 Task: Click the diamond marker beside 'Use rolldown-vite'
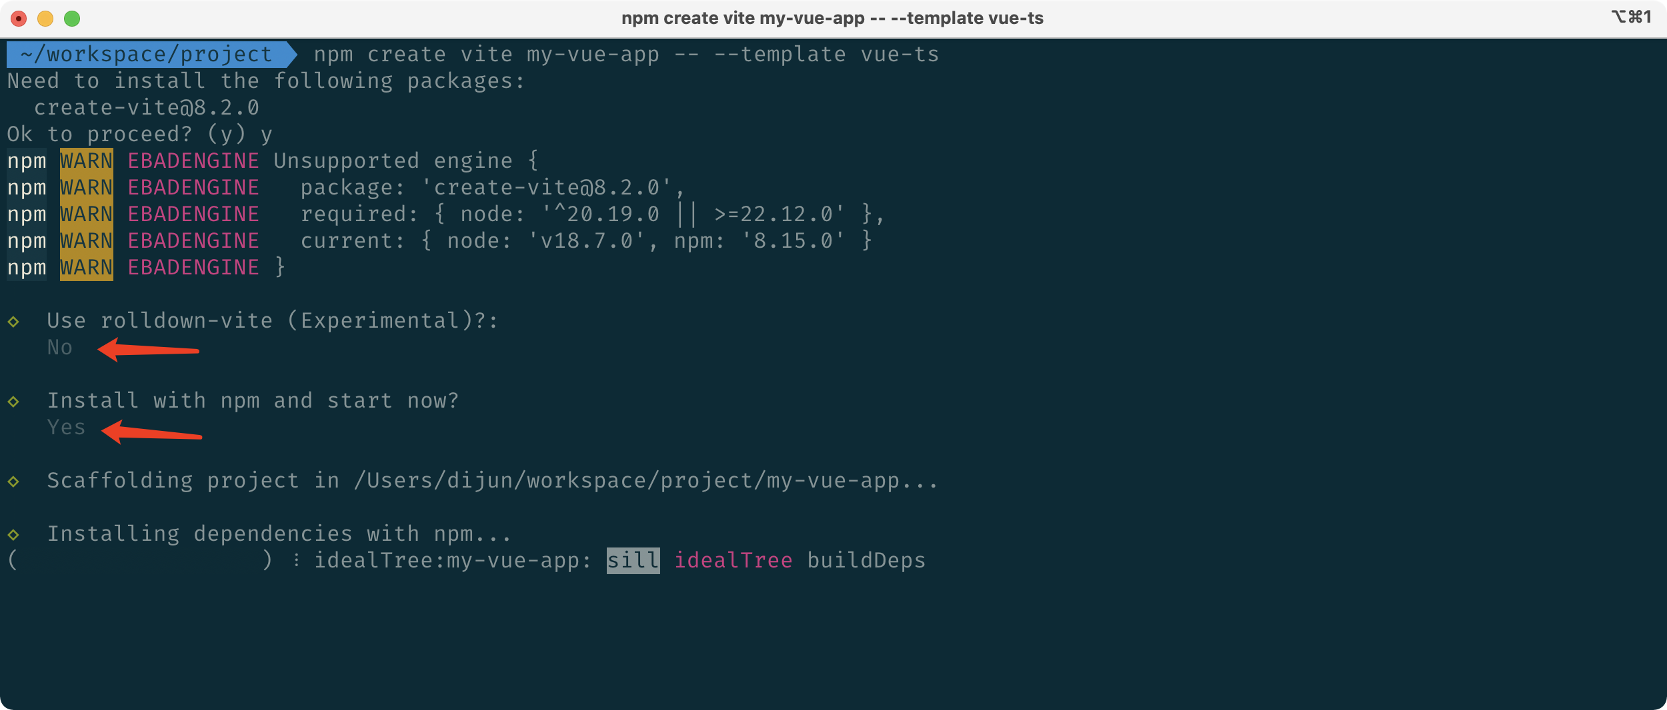[13, 322]
